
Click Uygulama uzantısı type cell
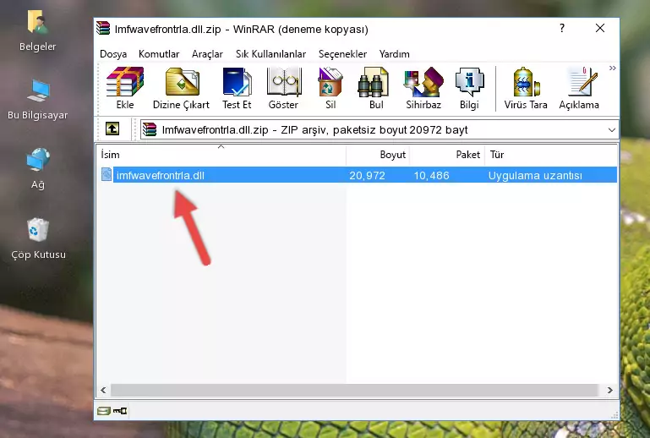535,175
